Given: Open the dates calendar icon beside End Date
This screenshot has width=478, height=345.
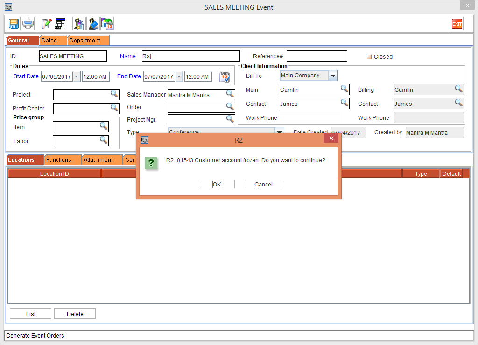Looking at the screenshot, I should point(225,76).
